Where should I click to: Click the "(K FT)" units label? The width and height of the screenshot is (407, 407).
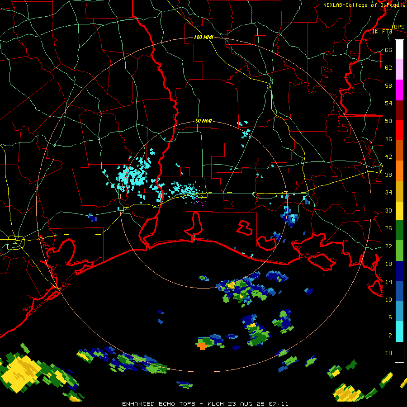382,31
